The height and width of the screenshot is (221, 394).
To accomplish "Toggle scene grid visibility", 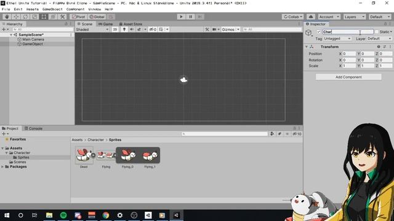I will [x=161, y=29].
